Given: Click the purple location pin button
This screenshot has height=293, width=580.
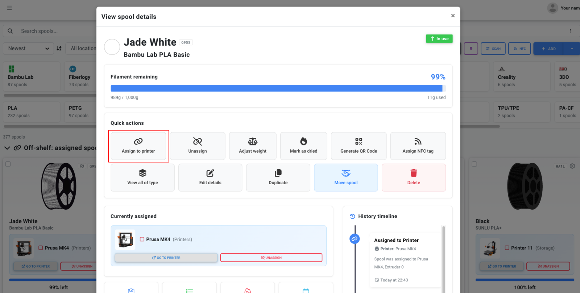Looking at the screenshot, I should pos(471,49).
